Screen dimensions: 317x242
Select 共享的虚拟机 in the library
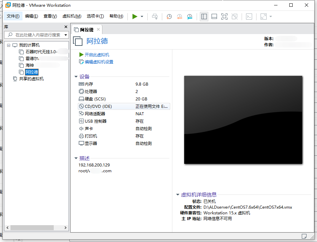[x=31, y=79]
